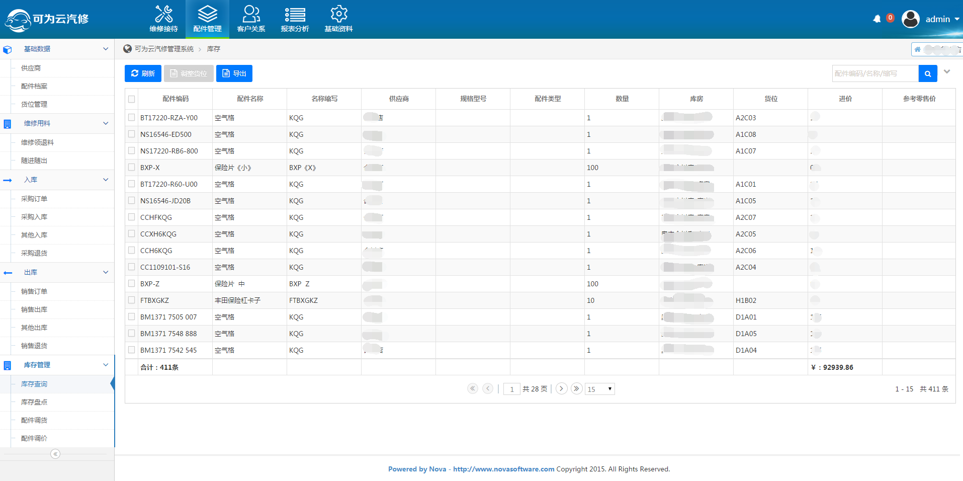Check the row for BXP-X
This screenshot has height=481, width=963.
pyautogui.click(x=132, y=168)
